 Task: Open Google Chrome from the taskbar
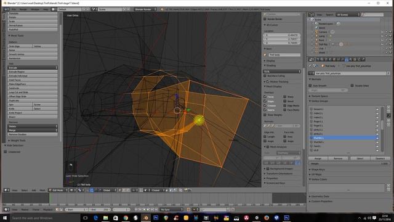point(126,218)
